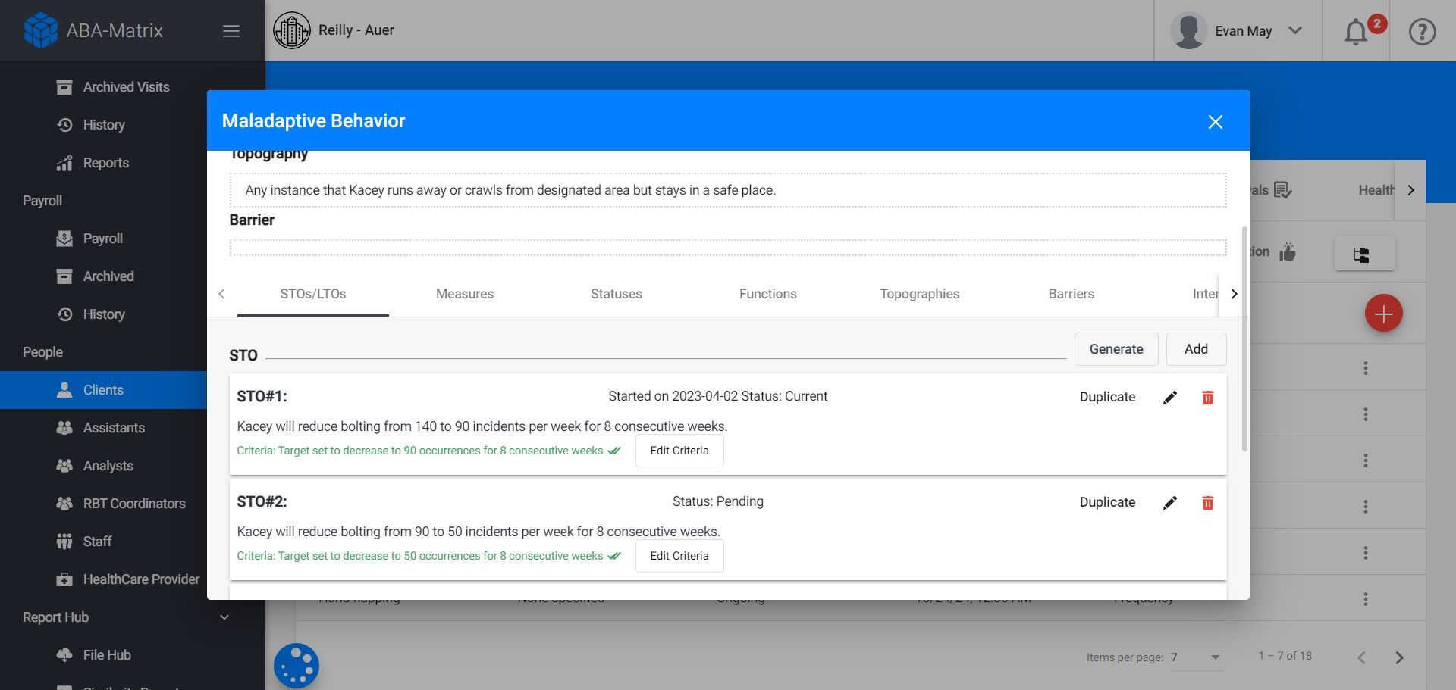Image resolution: width=1456 pixels, height=690 pixels.
Task: Click Edit Criteria for STO#1
Action: tap(679, 451)
